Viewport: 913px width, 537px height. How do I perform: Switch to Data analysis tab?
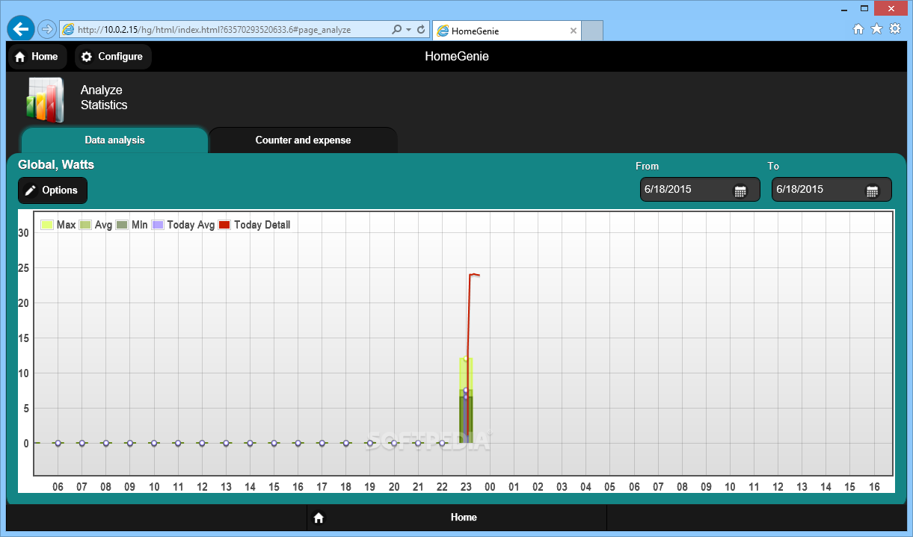(x=114, y=140)
